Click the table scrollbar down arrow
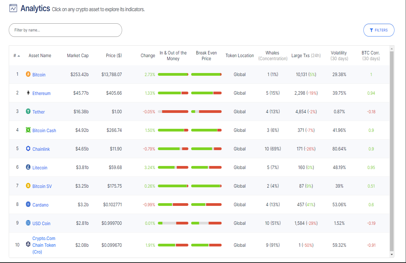406x263 pixels. point(392,254)
